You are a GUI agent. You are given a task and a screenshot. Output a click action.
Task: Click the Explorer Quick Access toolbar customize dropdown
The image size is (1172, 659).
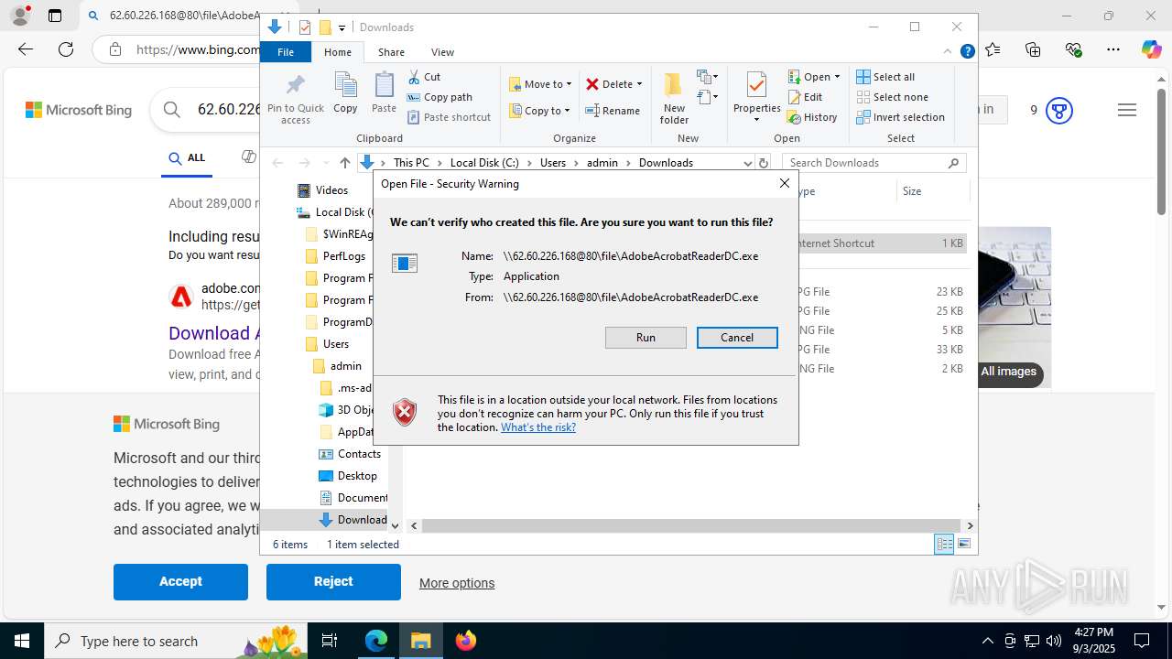[x=342, y=27]
